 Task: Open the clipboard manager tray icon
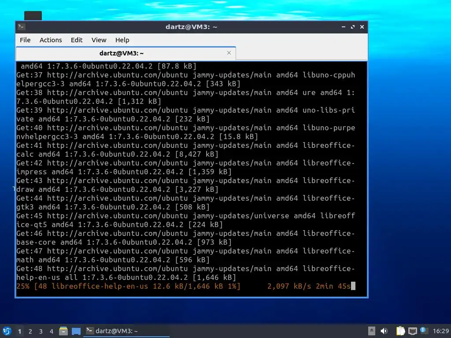[400, 331]
